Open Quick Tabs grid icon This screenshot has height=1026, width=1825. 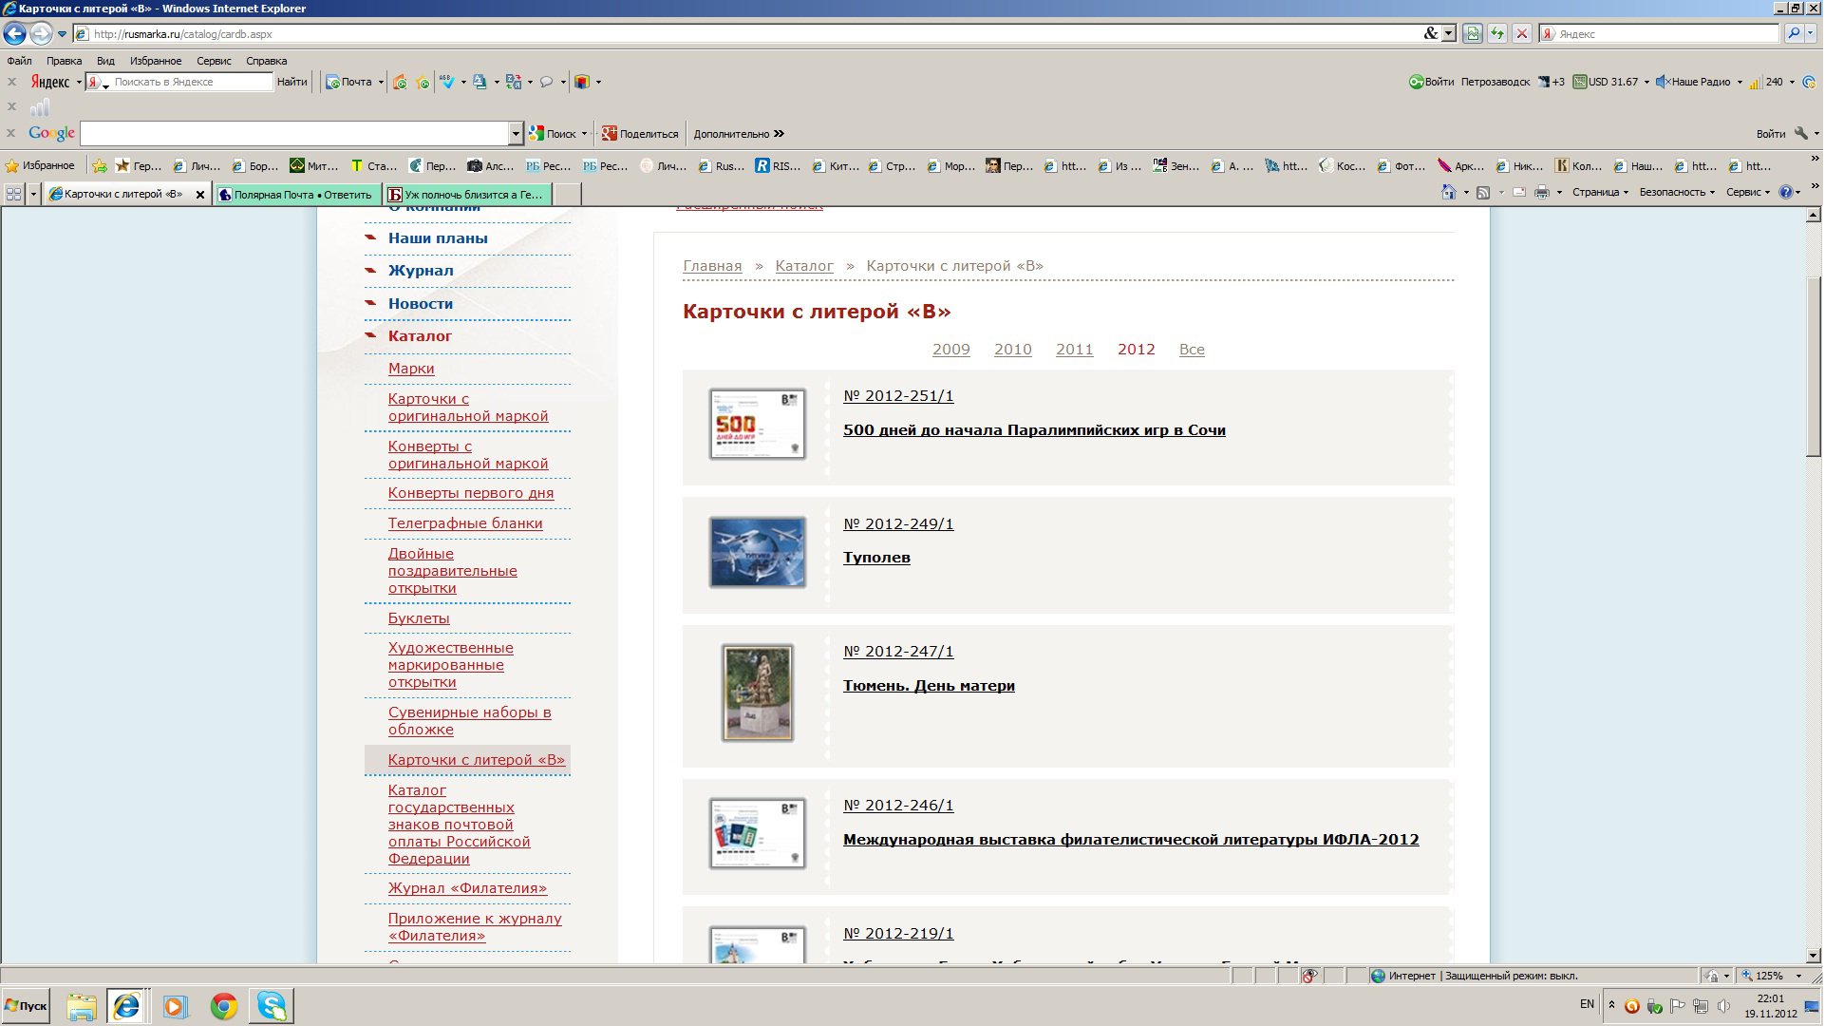click(13, 194)
